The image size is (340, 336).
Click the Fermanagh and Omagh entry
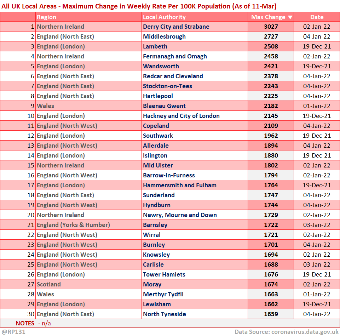175,56
